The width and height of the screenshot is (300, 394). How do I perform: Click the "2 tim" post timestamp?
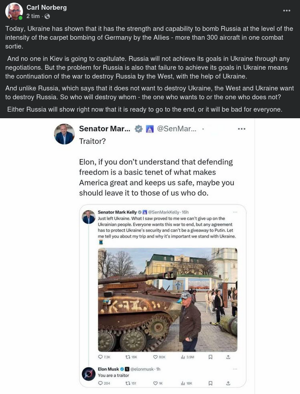[33, 16]
